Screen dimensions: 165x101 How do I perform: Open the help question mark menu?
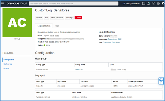154,3
